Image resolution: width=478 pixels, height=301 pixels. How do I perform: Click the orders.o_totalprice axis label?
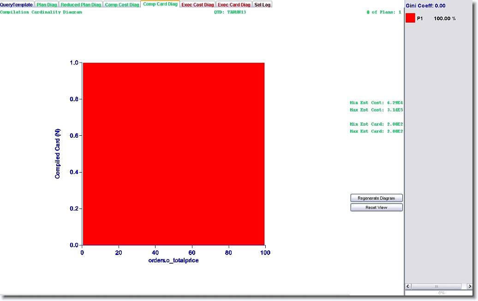pos(173,260)
